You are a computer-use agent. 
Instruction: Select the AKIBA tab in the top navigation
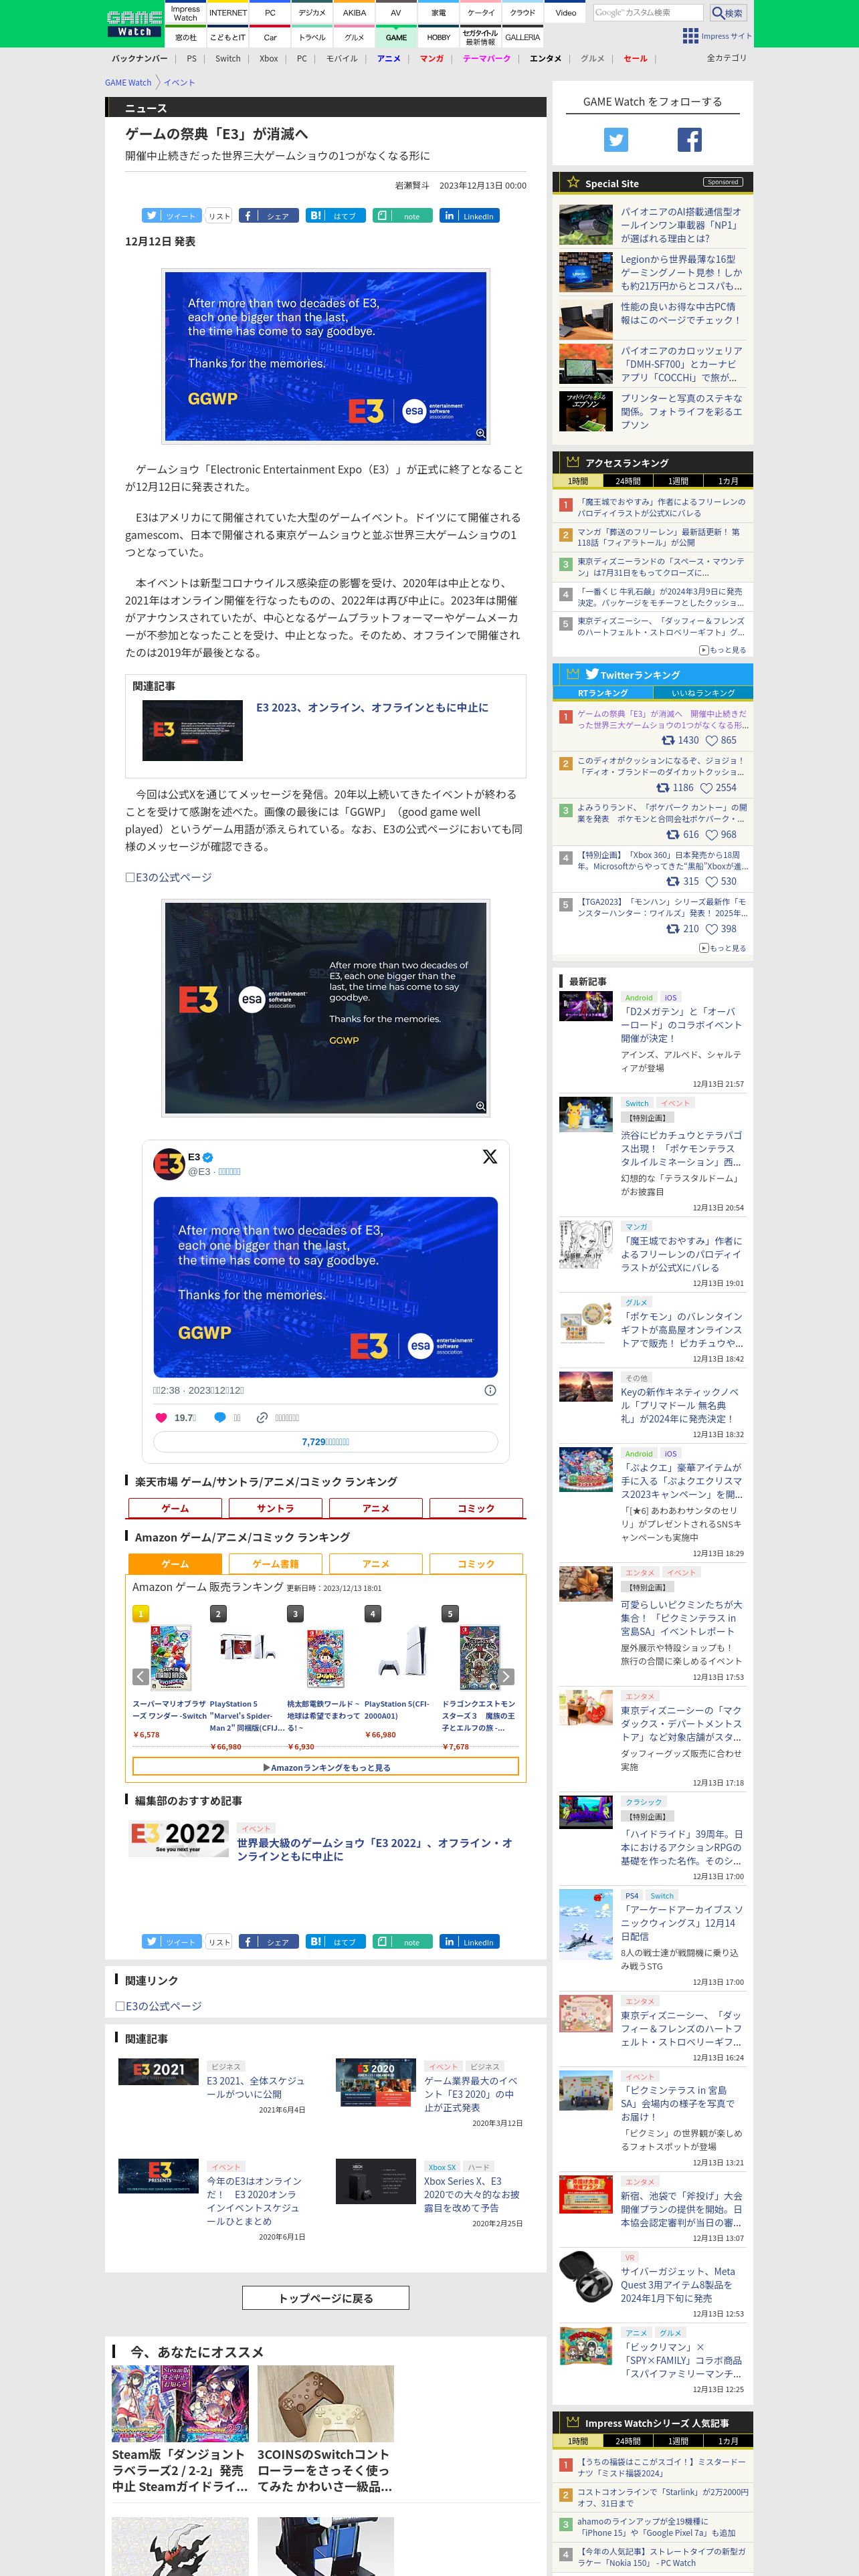(x=354, y=13)
